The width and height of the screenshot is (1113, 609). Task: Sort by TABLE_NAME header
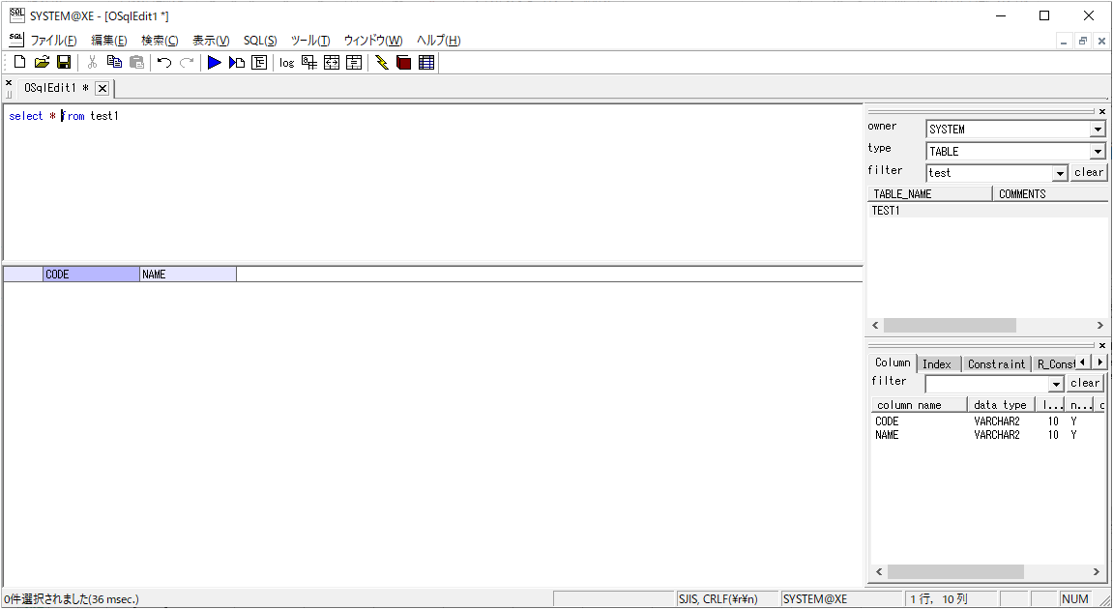point(930,193)
